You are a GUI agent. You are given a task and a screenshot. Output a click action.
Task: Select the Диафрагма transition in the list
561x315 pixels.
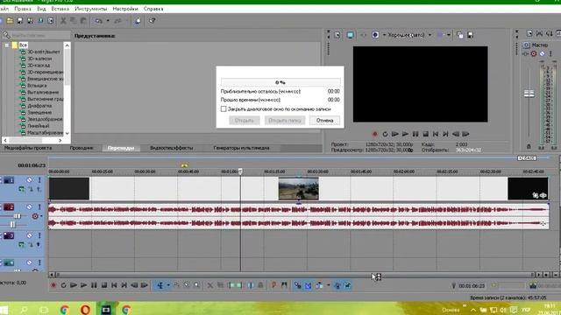[x=39, y=106]
